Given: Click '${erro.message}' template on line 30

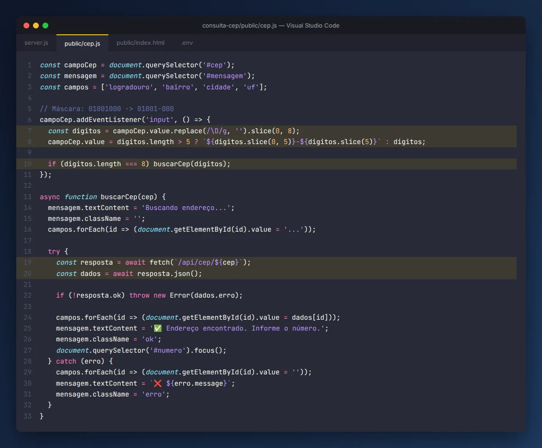Looking at the screenshot, I should tap(196, 383).
